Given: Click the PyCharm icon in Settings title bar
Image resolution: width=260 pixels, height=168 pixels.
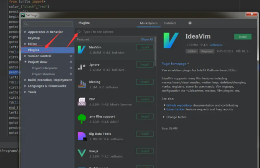Looking at the screenshot, I should pos(23,15).
